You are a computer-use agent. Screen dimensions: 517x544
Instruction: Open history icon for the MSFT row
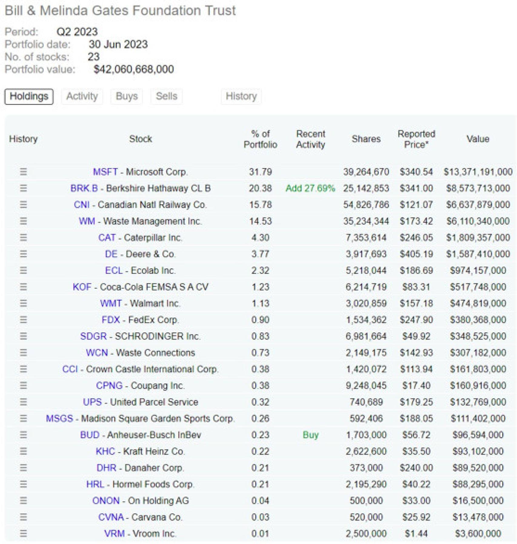click(x=23, y=172)
